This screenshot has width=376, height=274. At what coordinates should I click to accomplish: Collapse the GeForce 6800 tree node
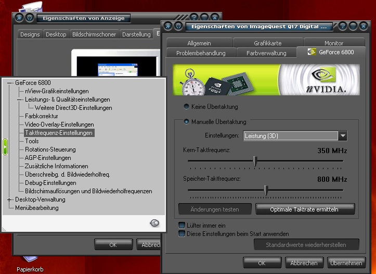tap(9, 83)
